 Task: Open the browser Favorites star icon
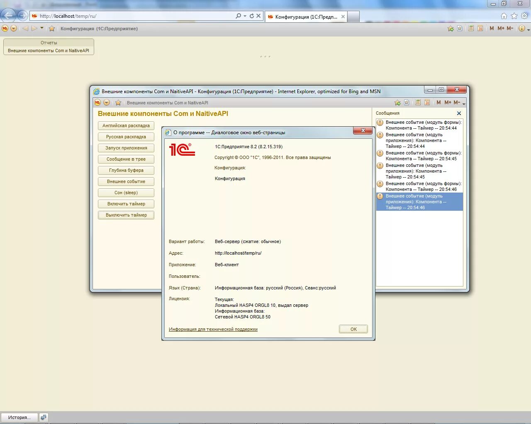coord(514,16)
